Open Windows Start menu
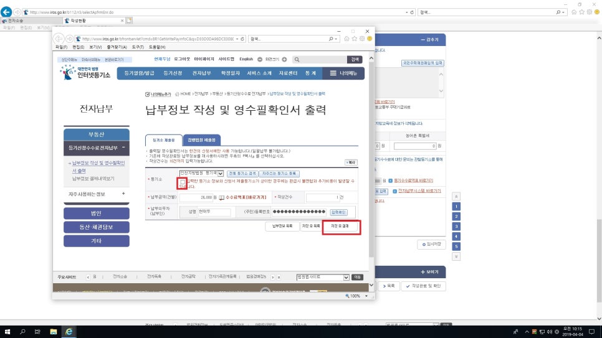The height and width of the screenshot is (338, 602). click(x=7, y=332)
